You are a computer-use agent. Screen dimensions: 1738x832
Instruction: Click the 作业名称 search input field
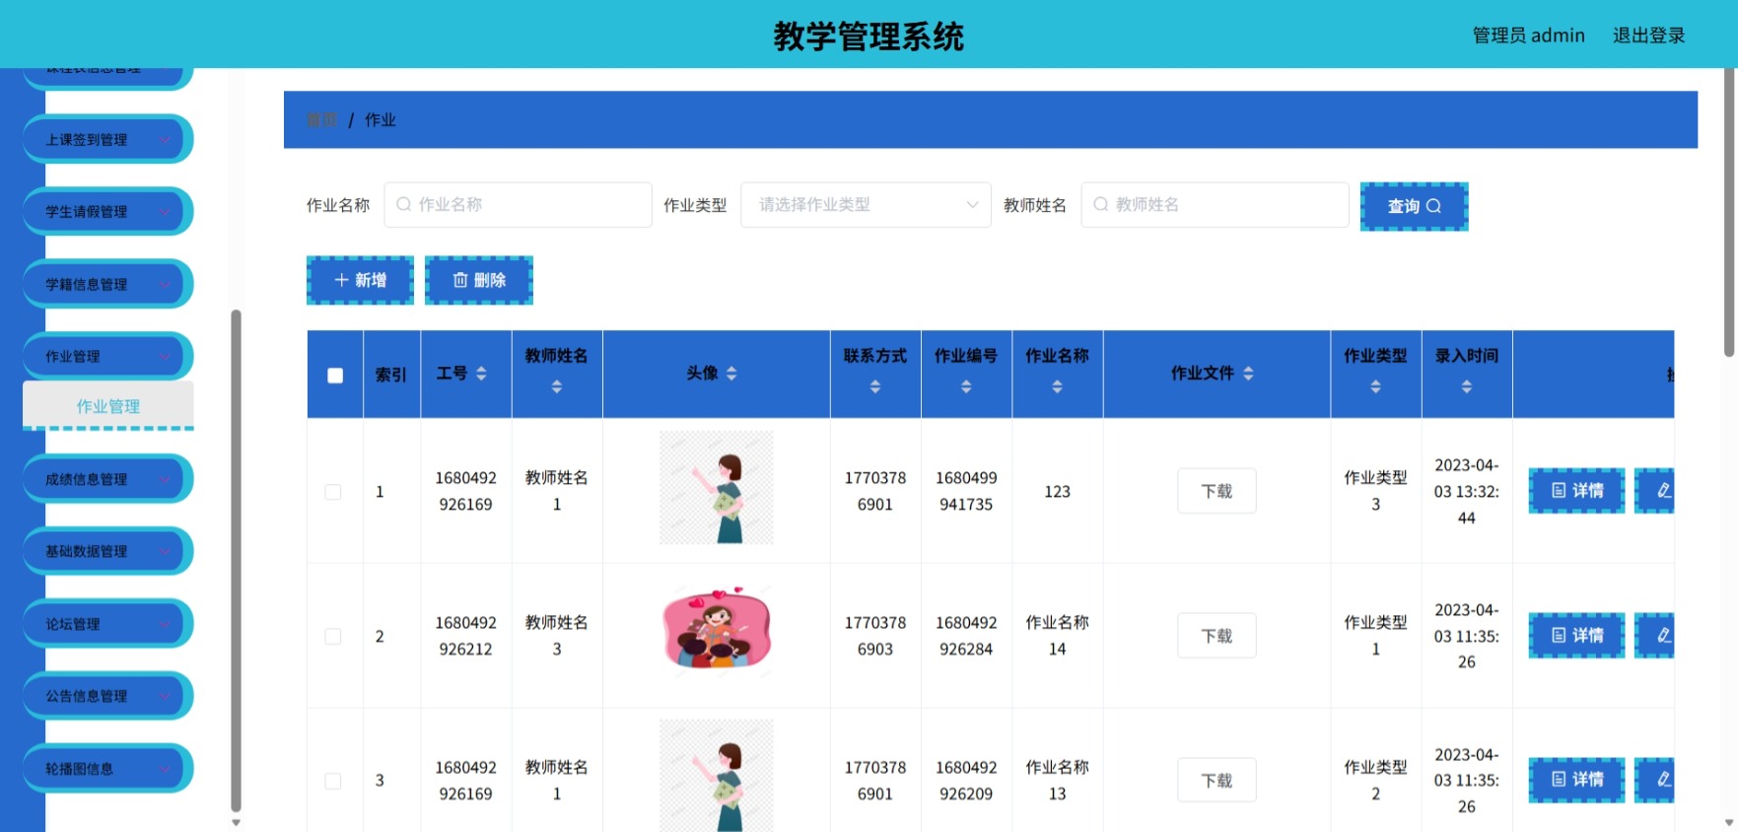click(x=518, y=205)
